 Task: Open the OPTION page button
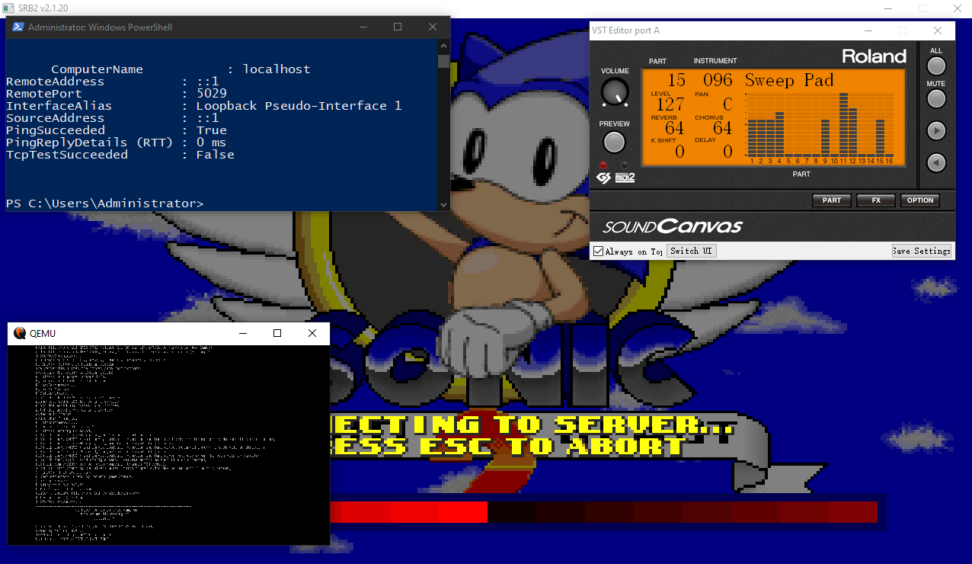pyautogui.click(x=920, y=200)
